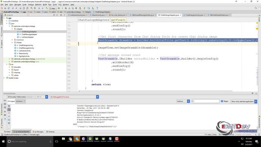The image size is (261, 147).
Task: Open the VCS menu
Action: pyautogui.click(x=60, y=4)
